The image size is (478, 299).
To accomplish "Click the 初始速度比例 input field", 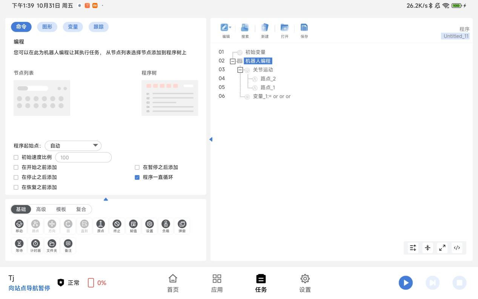I will [x=83, y=157].
